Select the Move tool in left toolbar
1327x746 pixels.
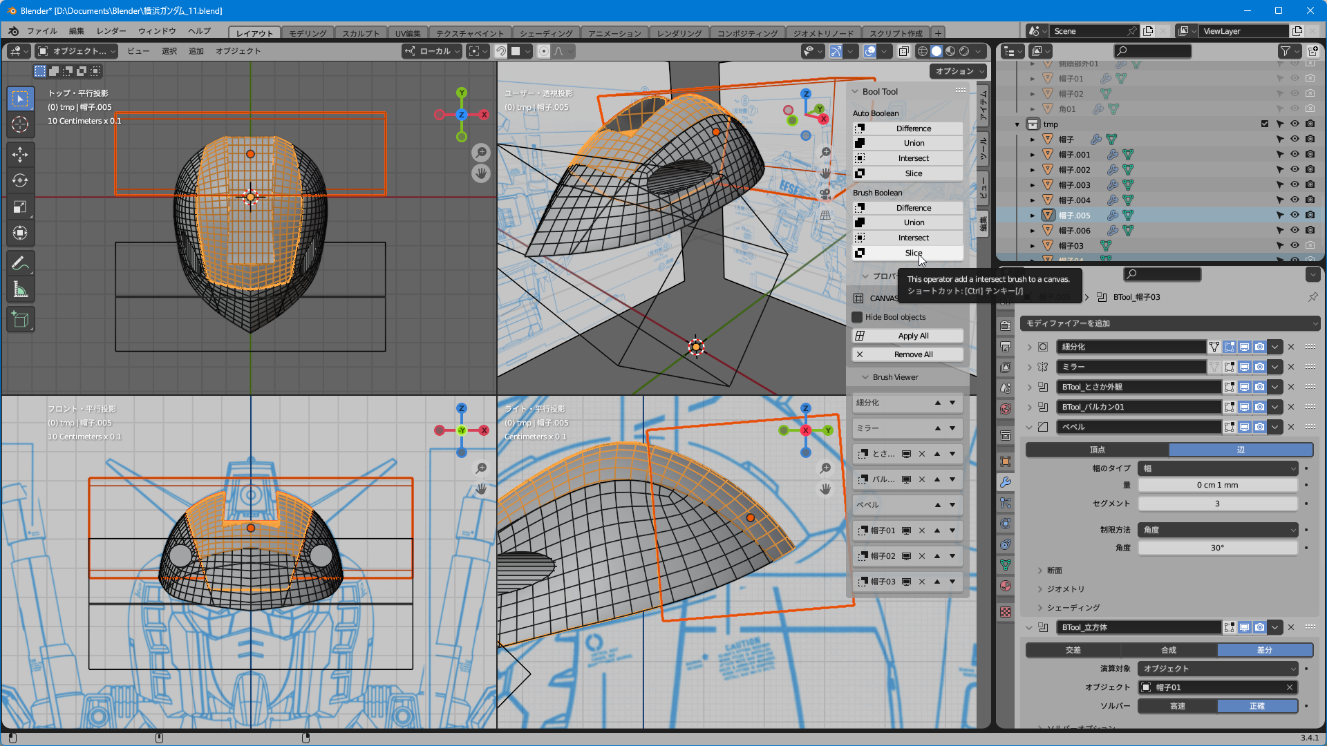[20, 154]
